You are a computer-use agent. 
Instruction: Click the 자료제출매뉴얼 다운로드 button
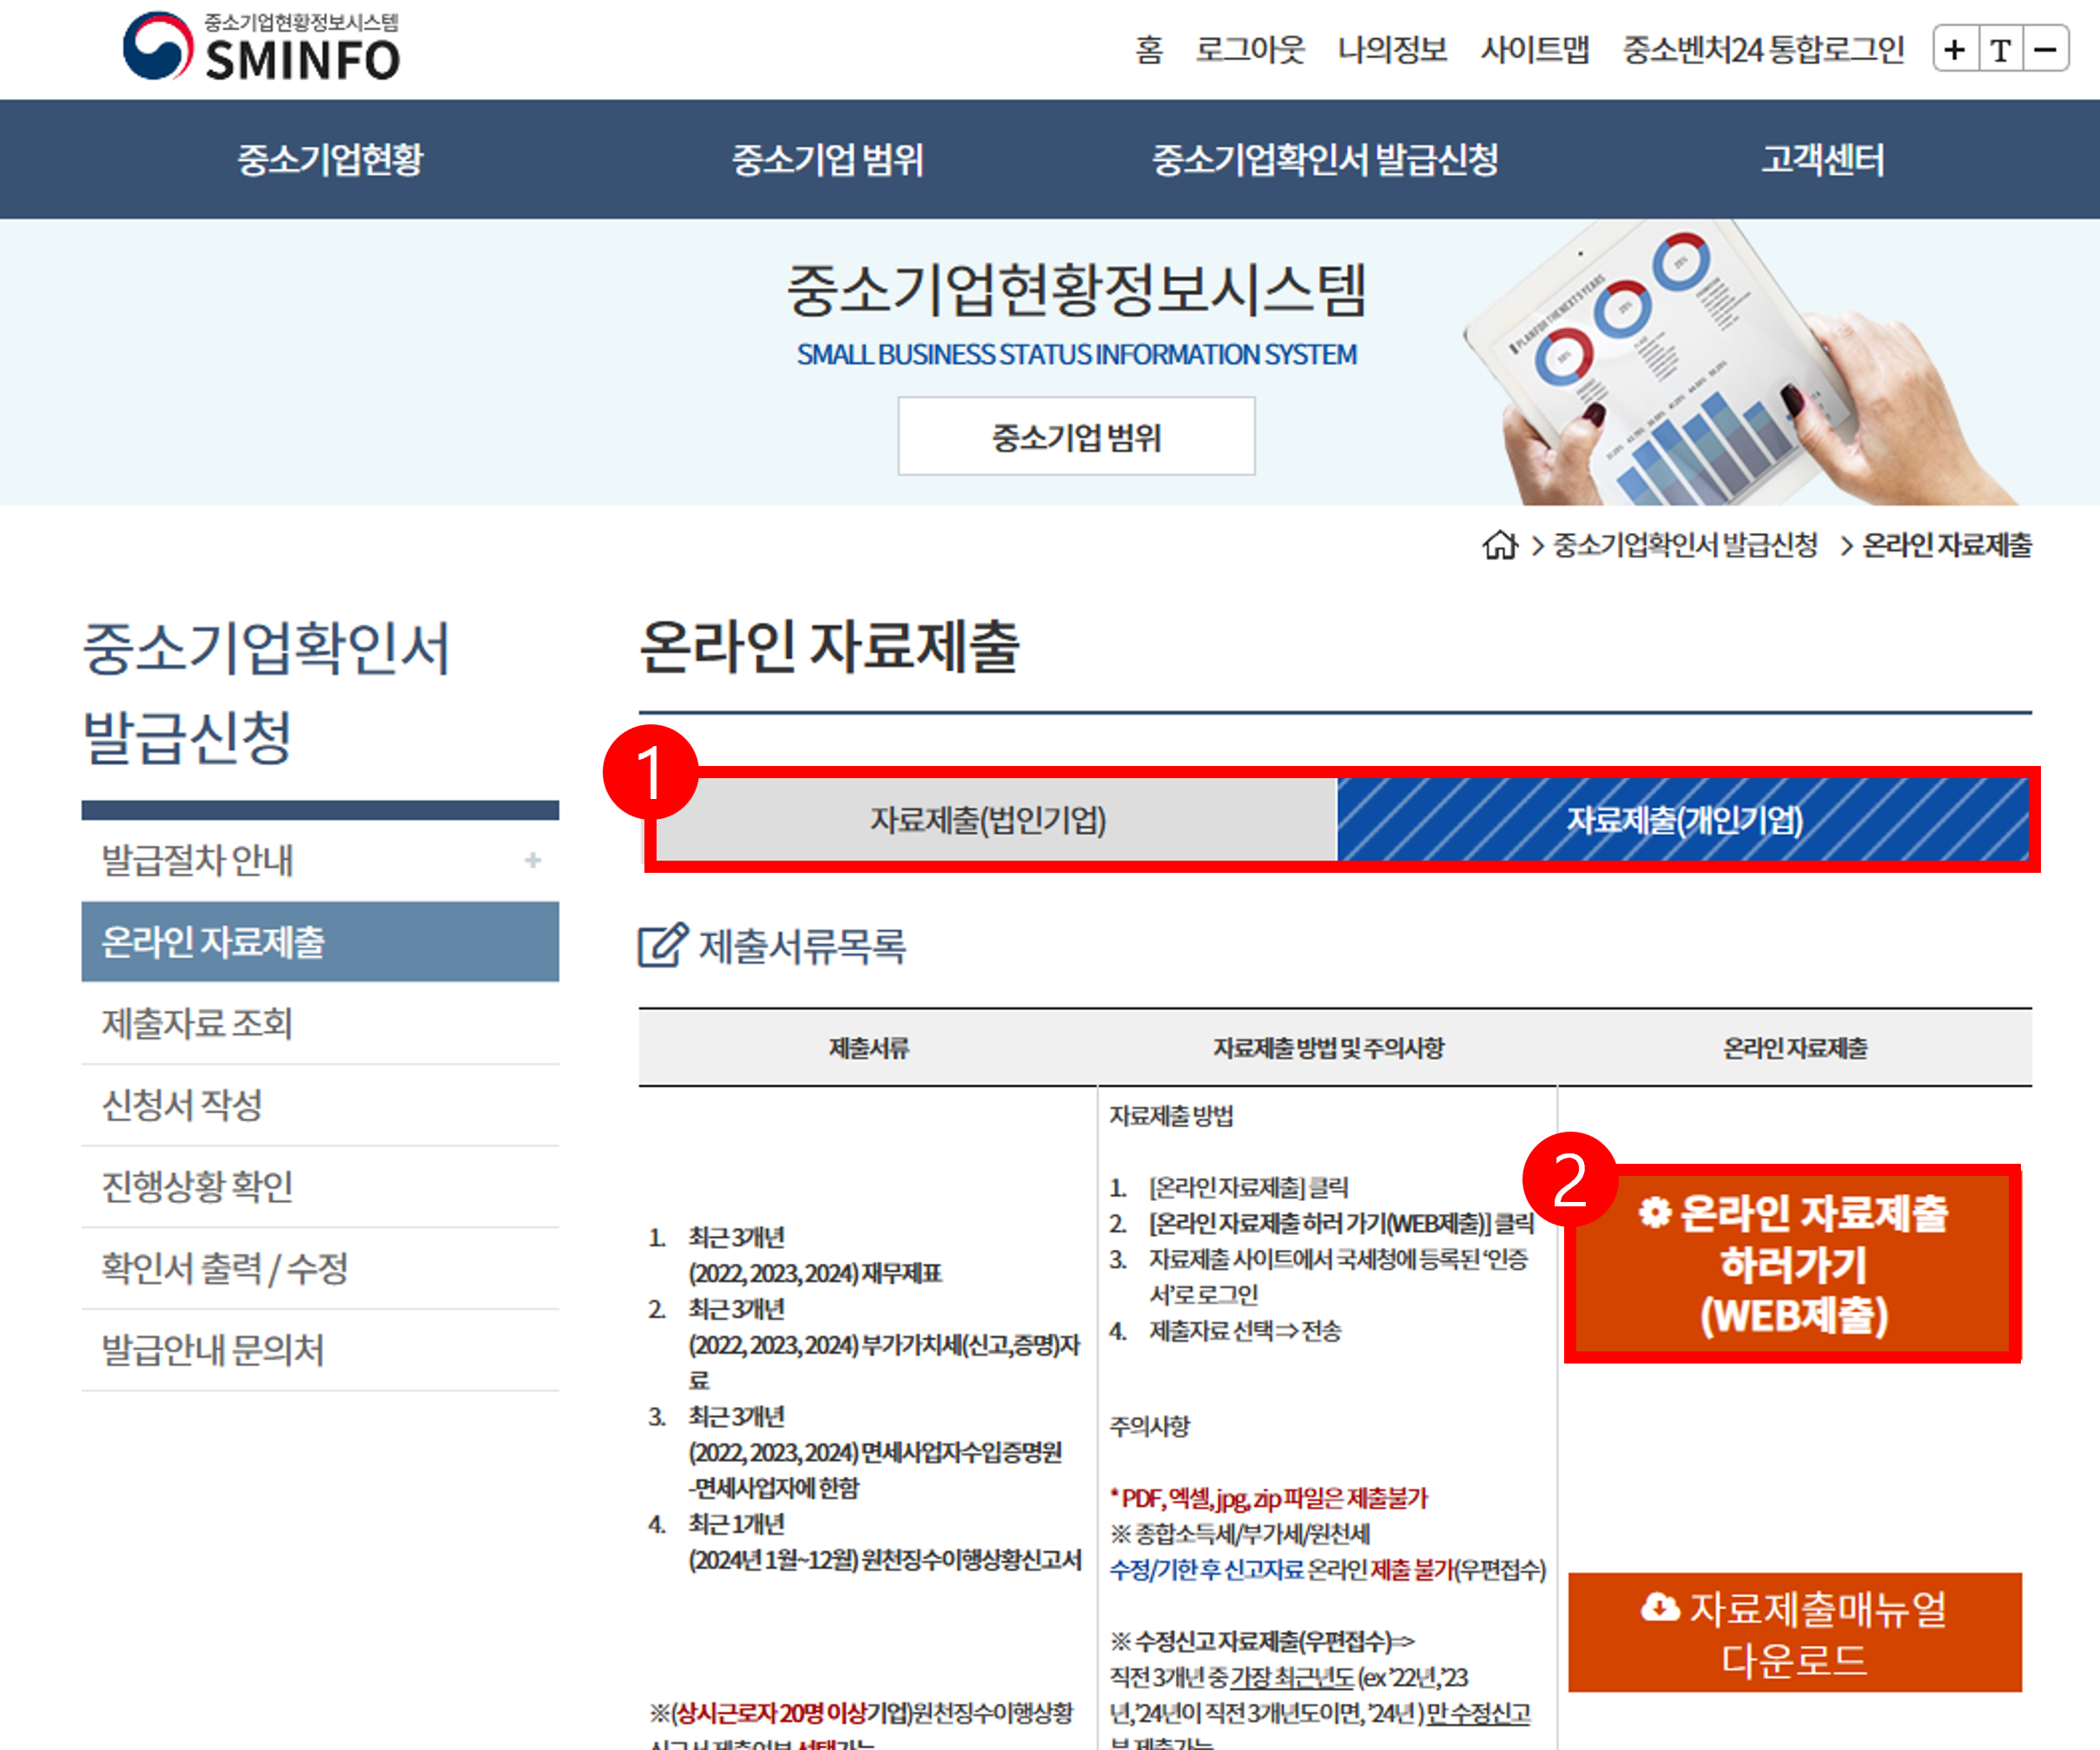[1794, 1632]
